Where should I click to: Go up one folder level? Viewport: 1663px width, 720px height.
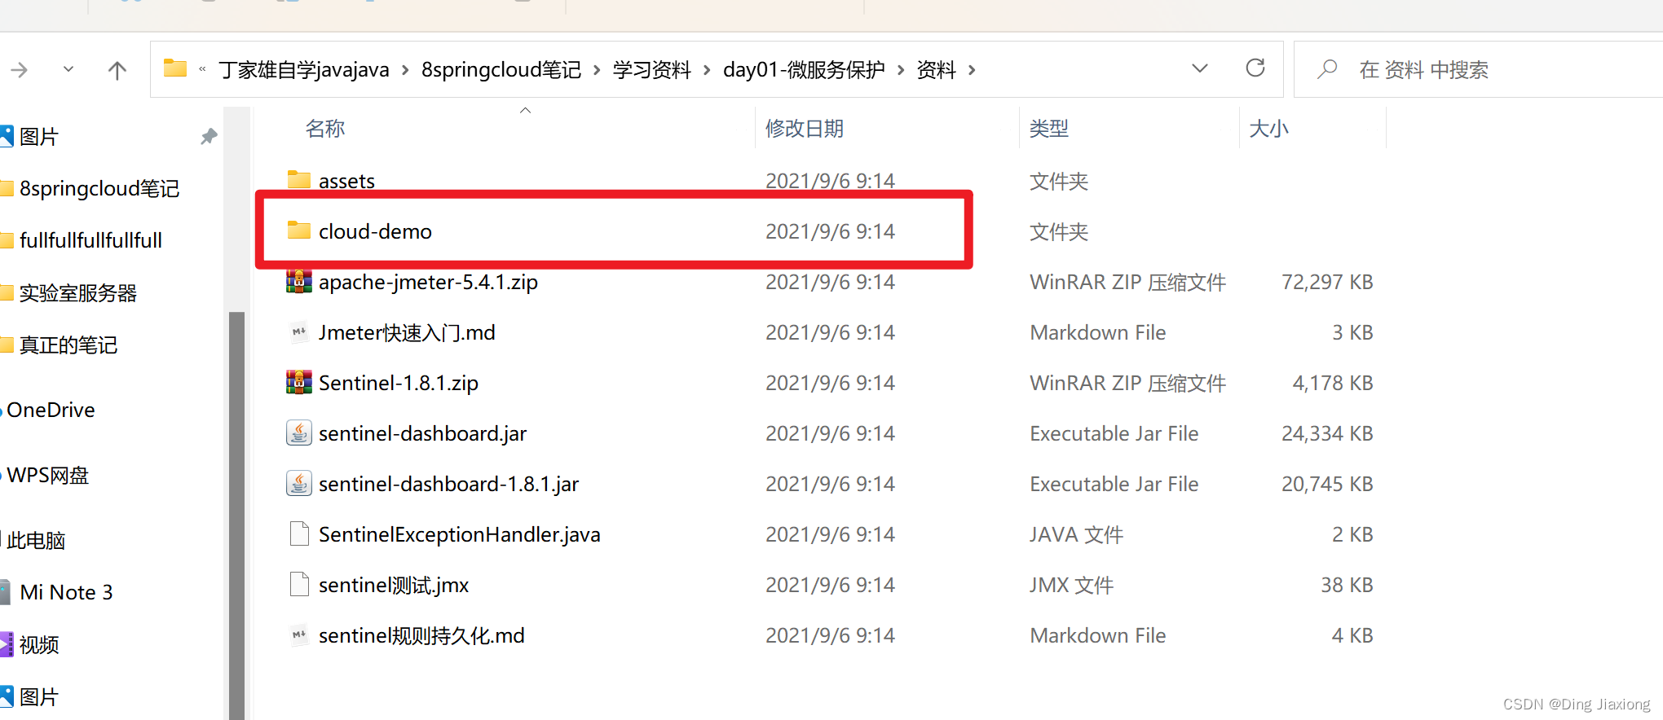pos(117,70)
